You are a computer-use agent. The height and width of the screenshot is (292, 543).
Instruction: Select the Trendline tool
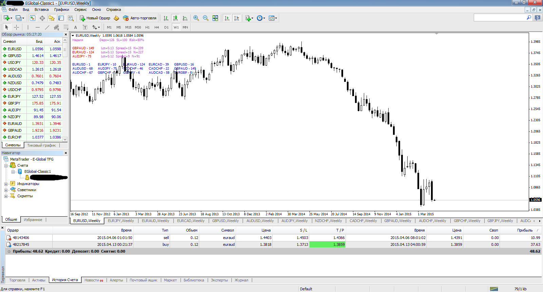(47, 27)
